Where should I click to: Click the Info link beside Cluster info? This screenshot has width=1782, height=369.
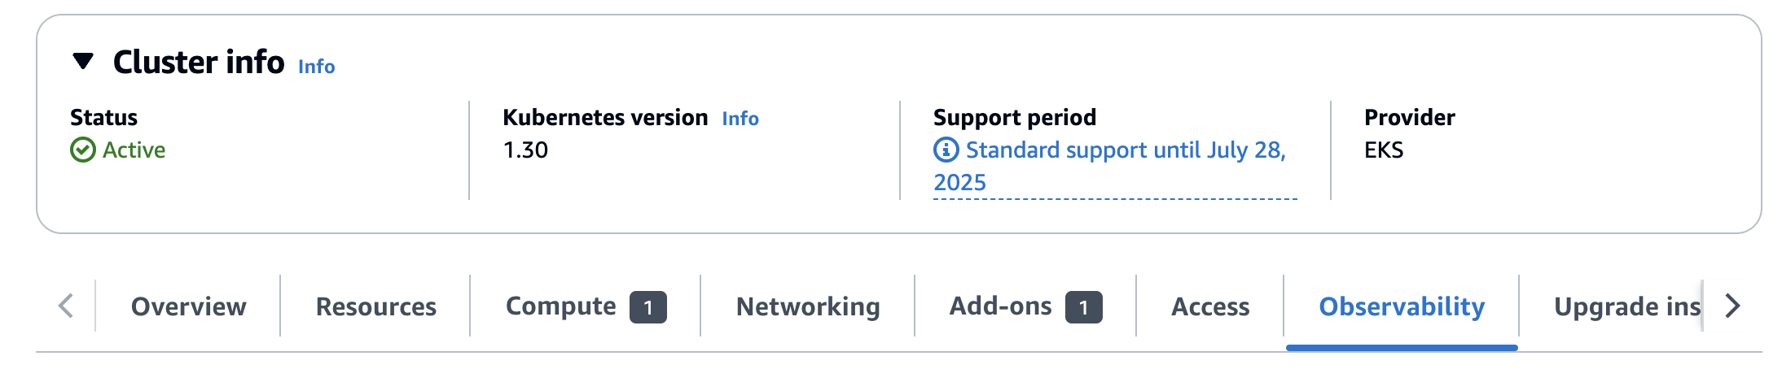point(316,67)
